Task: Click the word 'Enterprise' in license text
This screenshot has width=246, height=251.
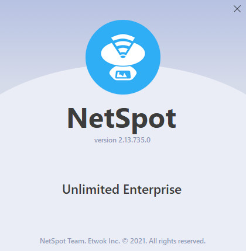Action: (152, 190)
